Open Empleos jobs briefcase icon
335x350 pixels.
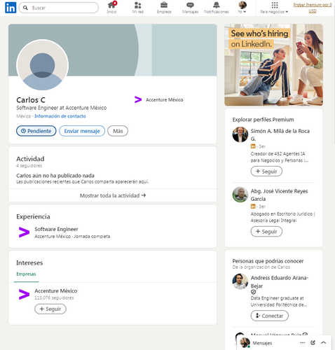click(164, 8)
